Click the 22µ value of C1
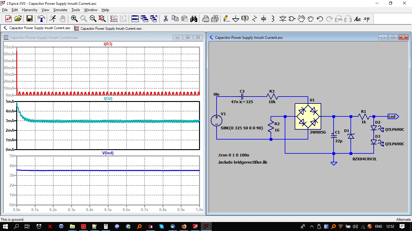The height and width of the screenshot is (231, 412). [339, 141]
